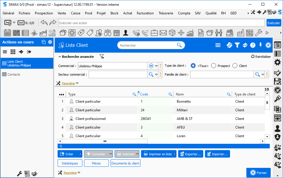283x178 pixels.
Task: Open the Créer button dropdown arrow
Action: tap(80, 154)
